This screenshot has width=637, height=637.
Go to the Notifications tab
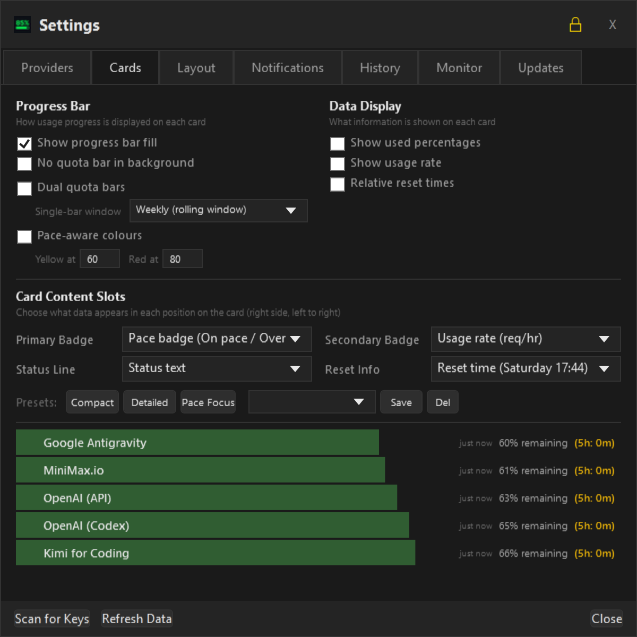coord(288,67)
